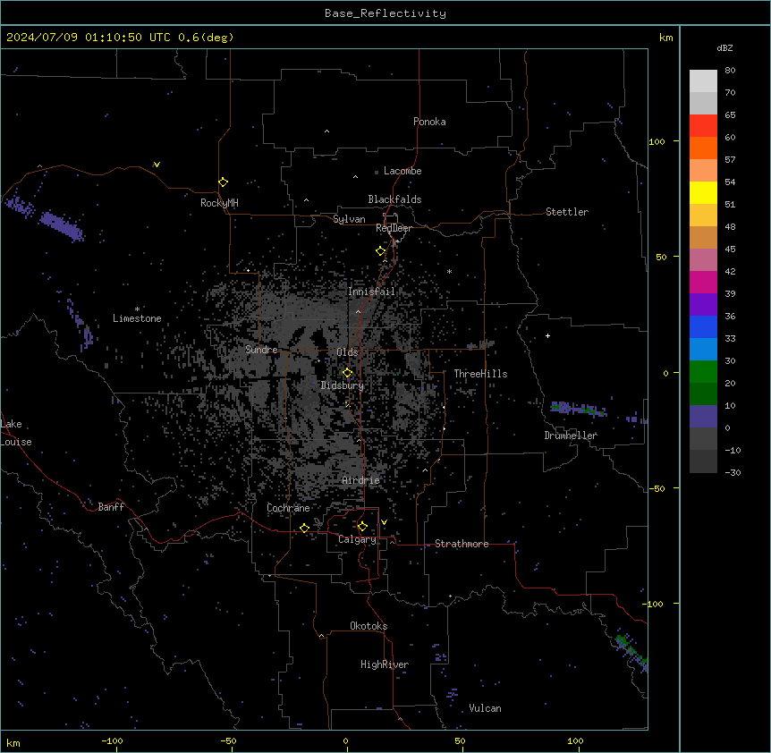
Task: Pick the light gray 70-80 dBZ legend swatch
Action: pos(703,81)
